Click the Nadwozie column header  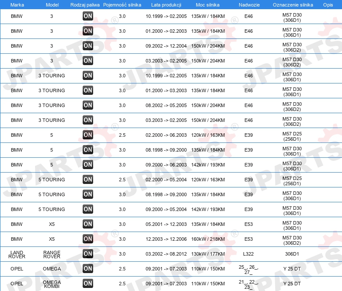(x=249, y=5)
